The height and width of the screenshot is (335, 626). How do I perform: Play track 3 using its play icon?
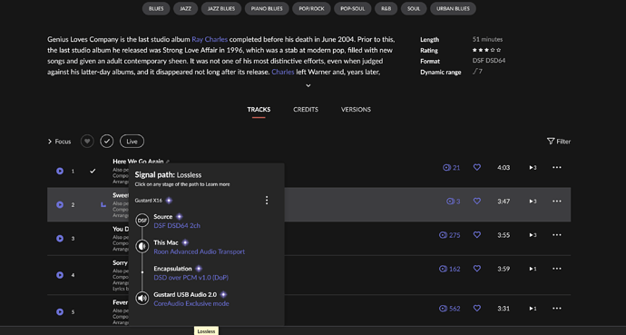pyautogui.click(x=60, y=239)
